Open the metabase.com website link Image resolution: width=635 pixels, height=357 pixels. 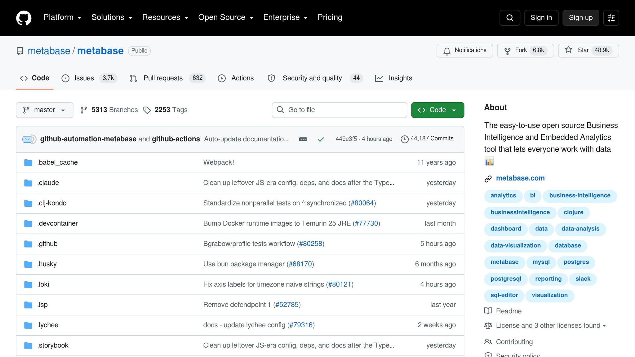[520, 178]
